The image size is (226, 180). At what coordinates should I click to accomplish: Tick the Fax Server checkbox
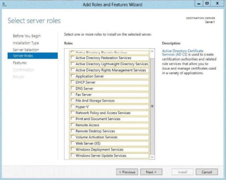[x=73, y=94]
